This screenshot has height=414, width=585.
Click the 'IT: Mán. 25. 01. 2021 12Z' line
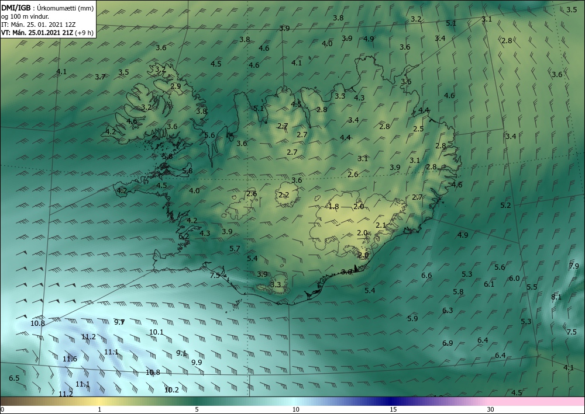(39, 25)
